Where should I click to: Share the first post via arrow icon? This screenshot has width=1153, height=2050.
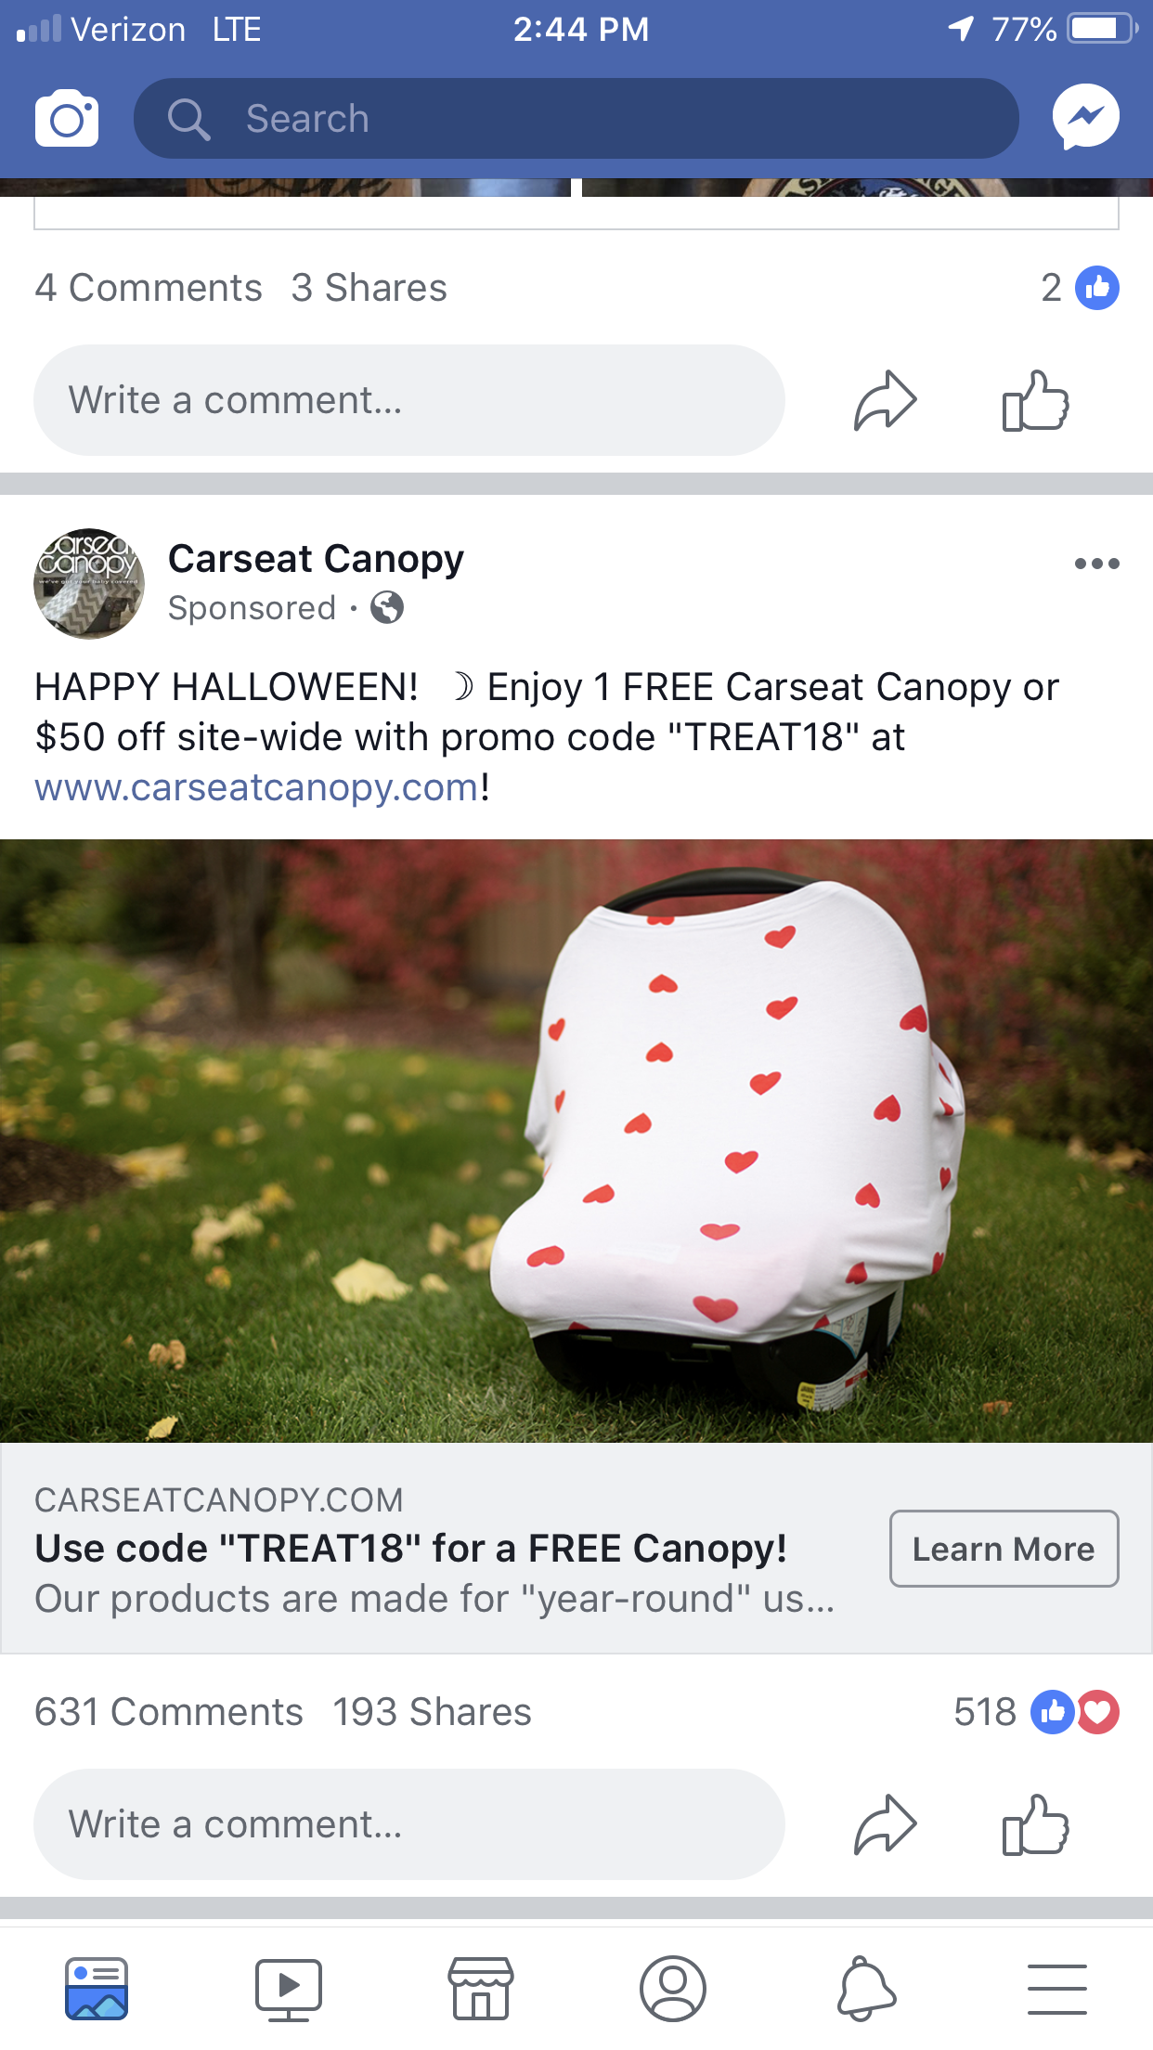[885, 401]
